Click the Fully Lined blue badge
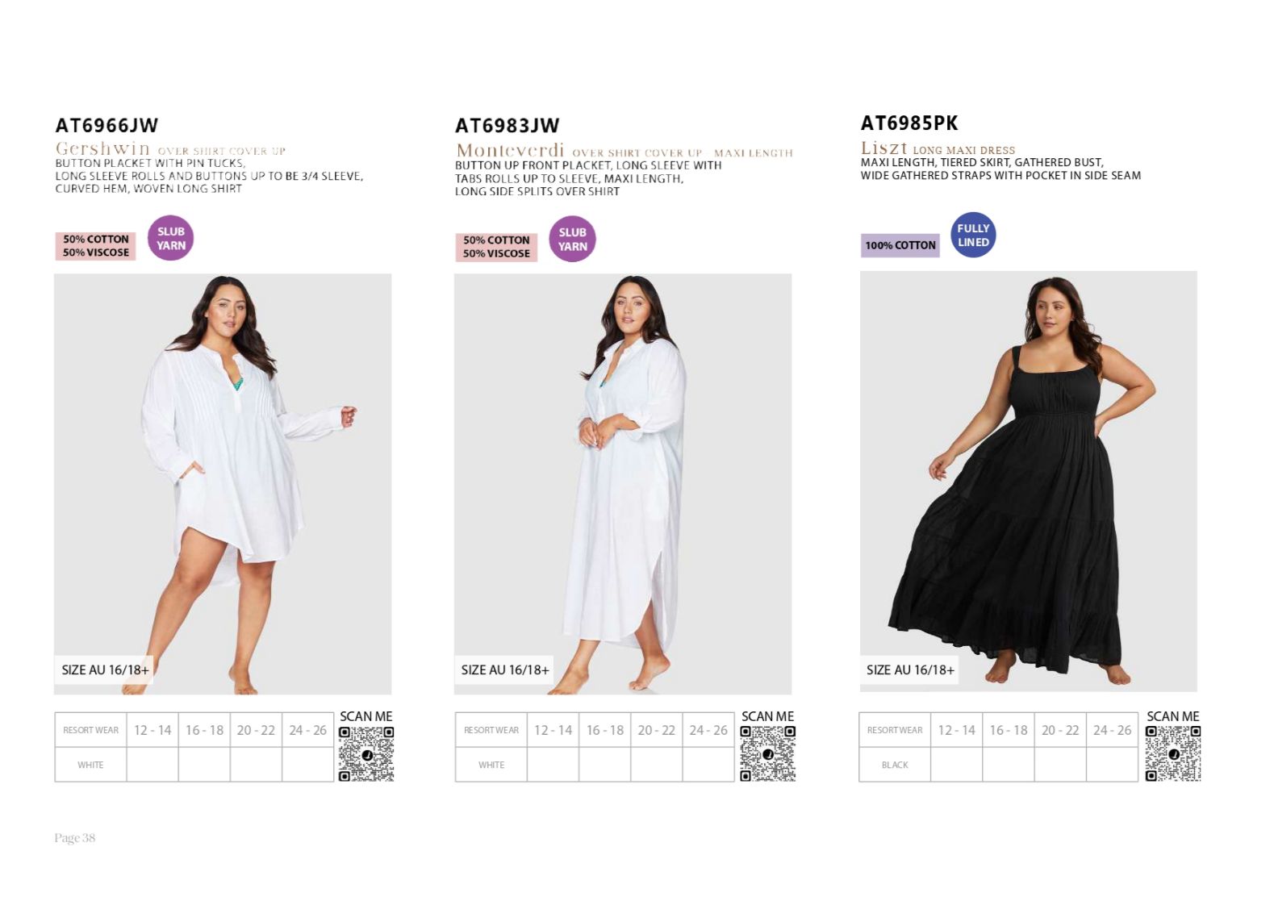1274x901 pixels. click(x=973, y=235)
